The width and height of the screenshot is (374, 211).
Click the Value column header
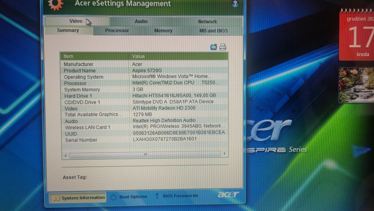click(179, 56)
